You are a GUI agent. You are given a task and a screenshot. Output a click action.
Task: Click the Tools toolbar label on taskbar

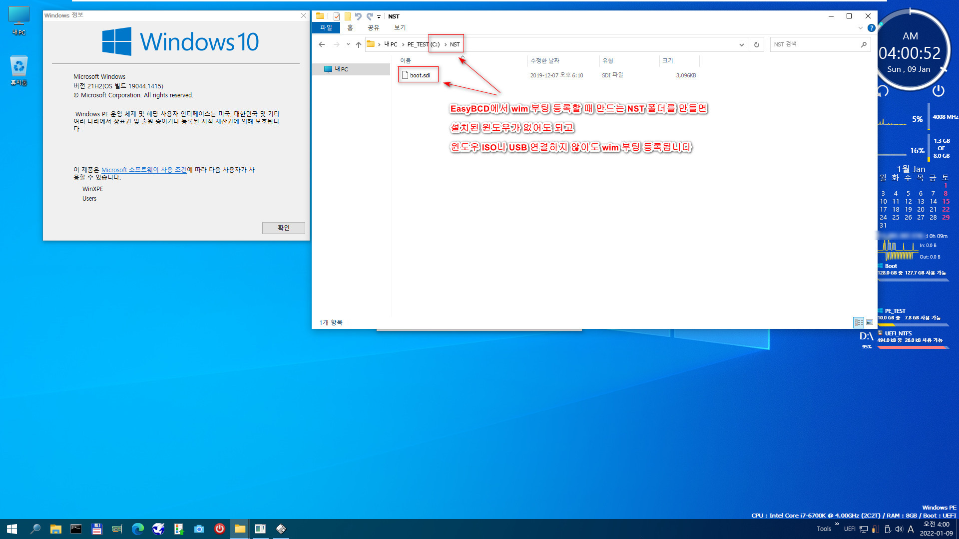824,529
